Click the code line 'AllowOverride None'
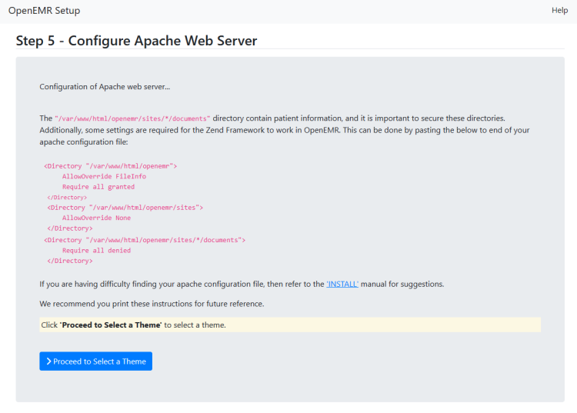This screenshot has height=413, width=577. [96, 218]
